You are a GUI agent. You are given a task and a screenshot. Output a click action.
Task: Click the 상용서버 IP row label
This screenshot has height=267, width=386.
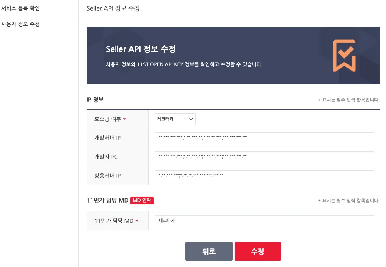click(x=108, y=176)
